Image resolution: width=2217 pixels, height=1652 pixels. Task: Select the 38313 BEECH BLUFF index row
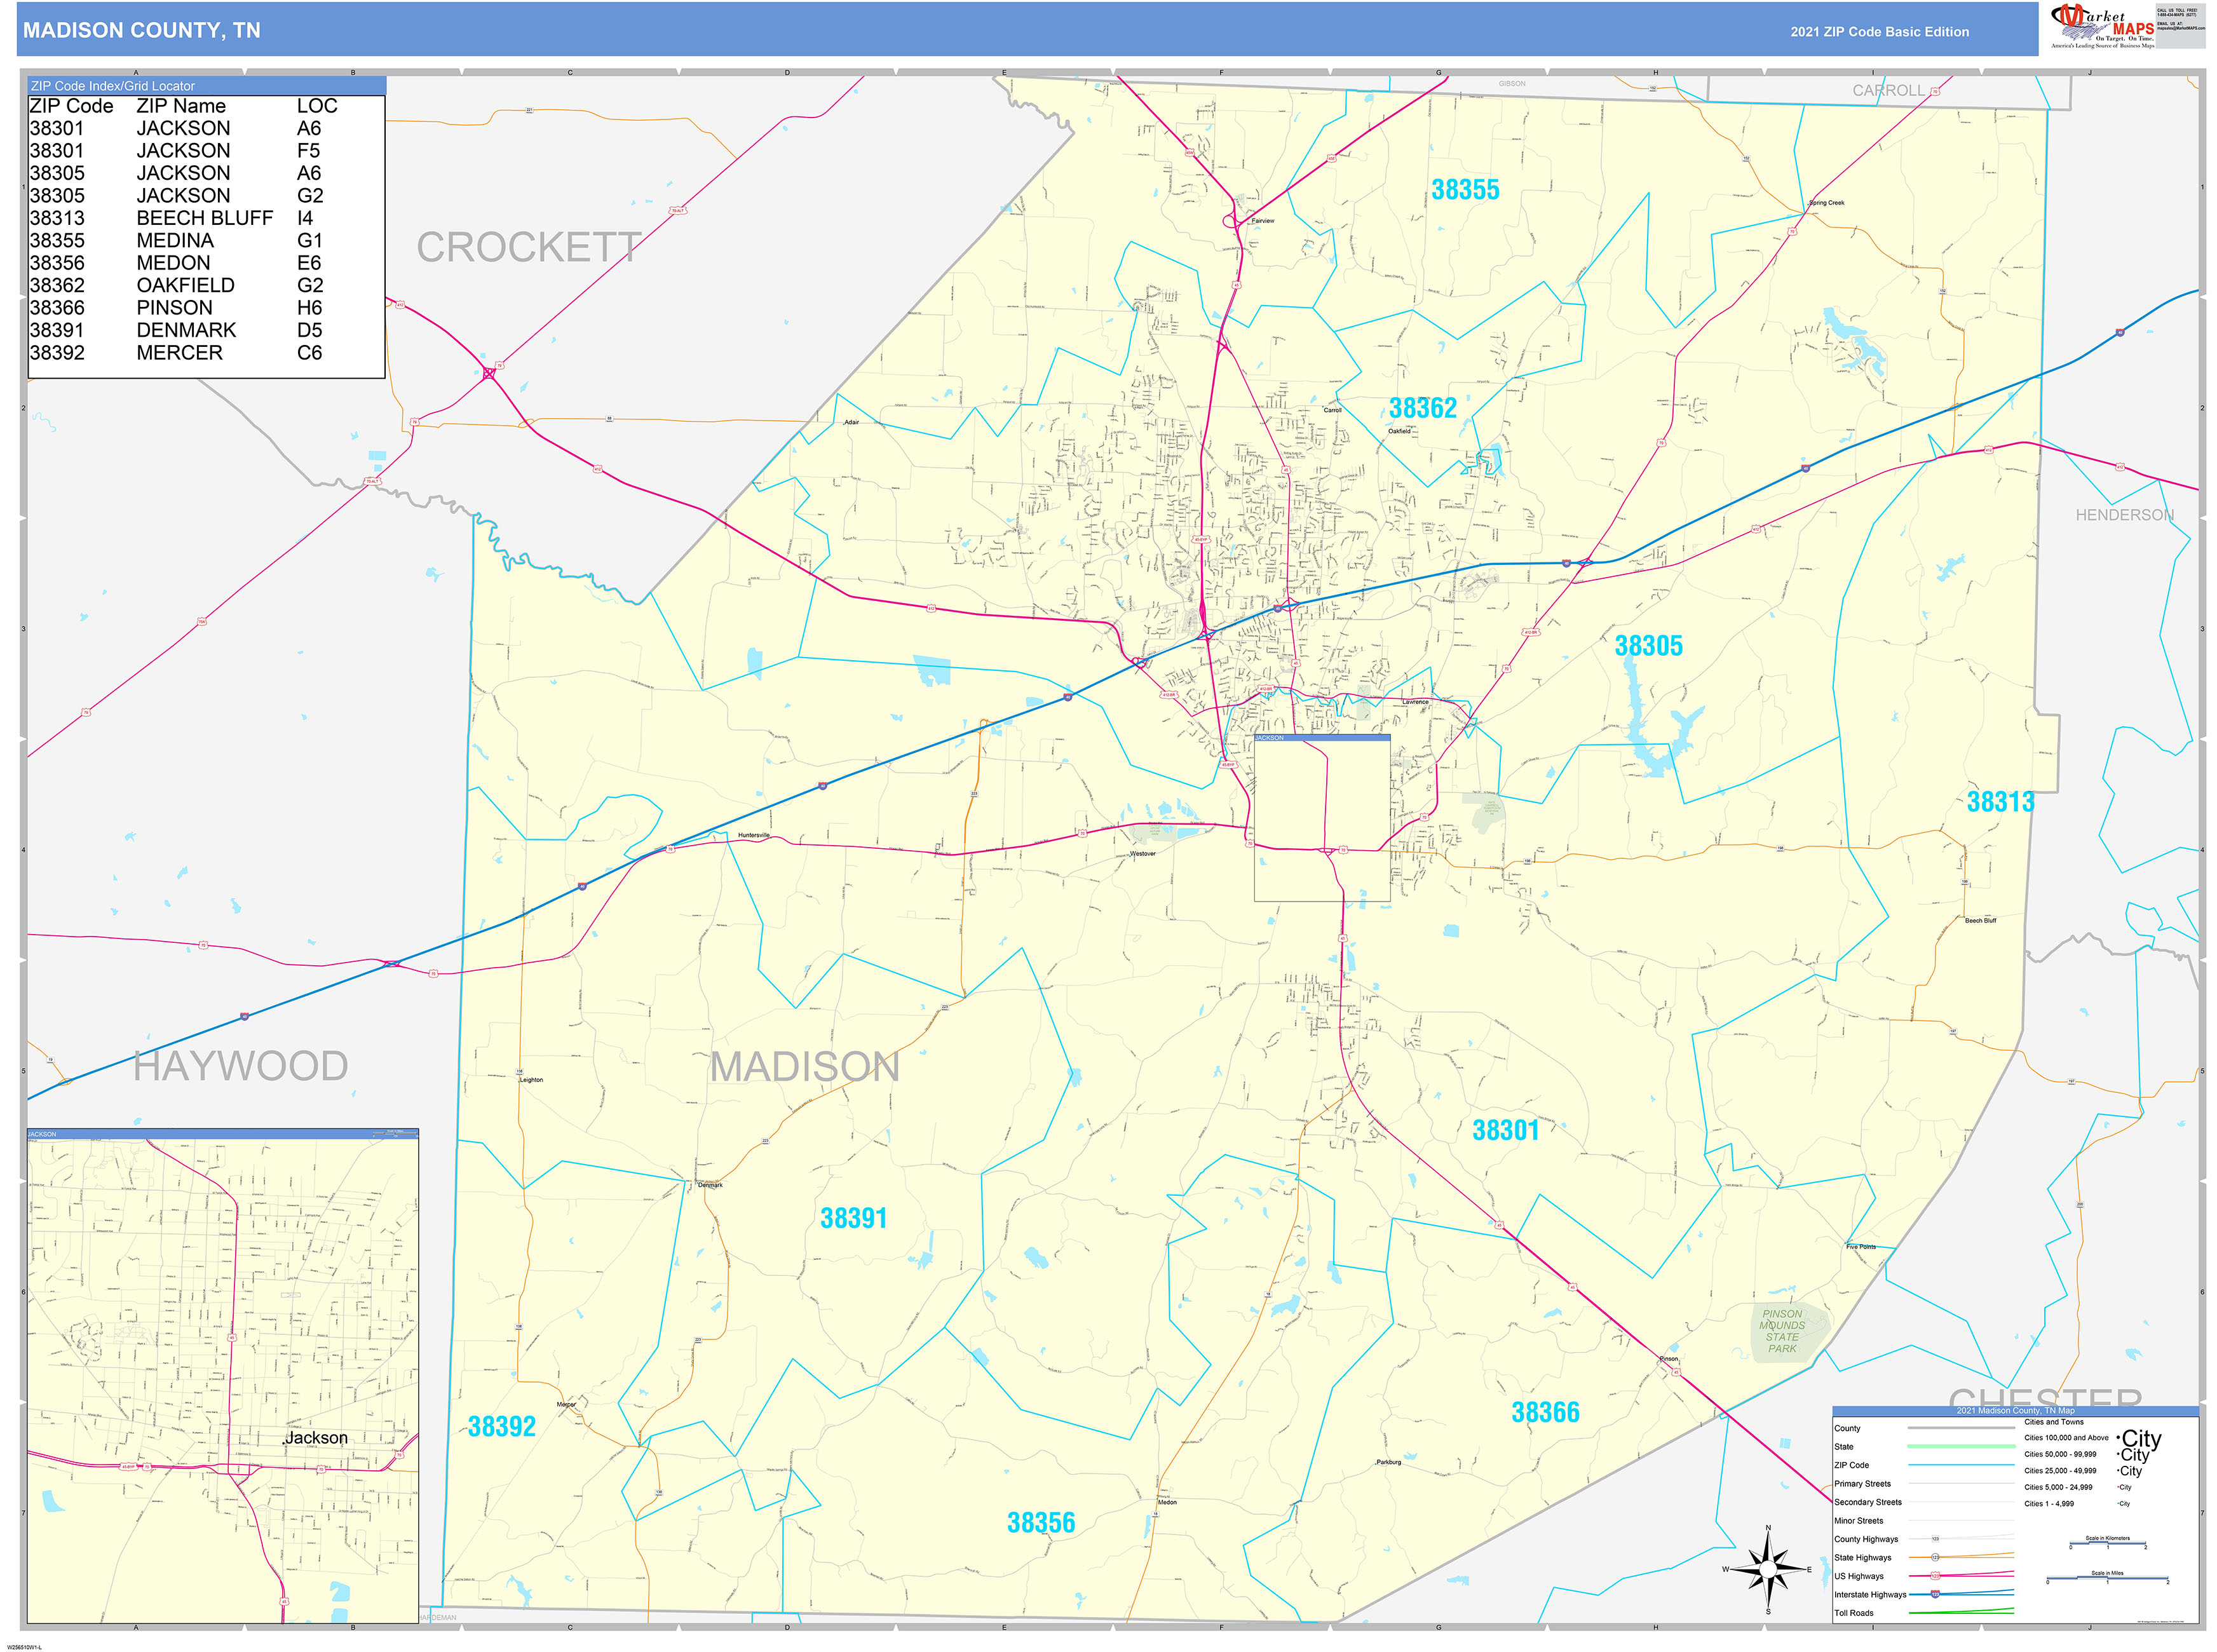[x=206, y=218]
